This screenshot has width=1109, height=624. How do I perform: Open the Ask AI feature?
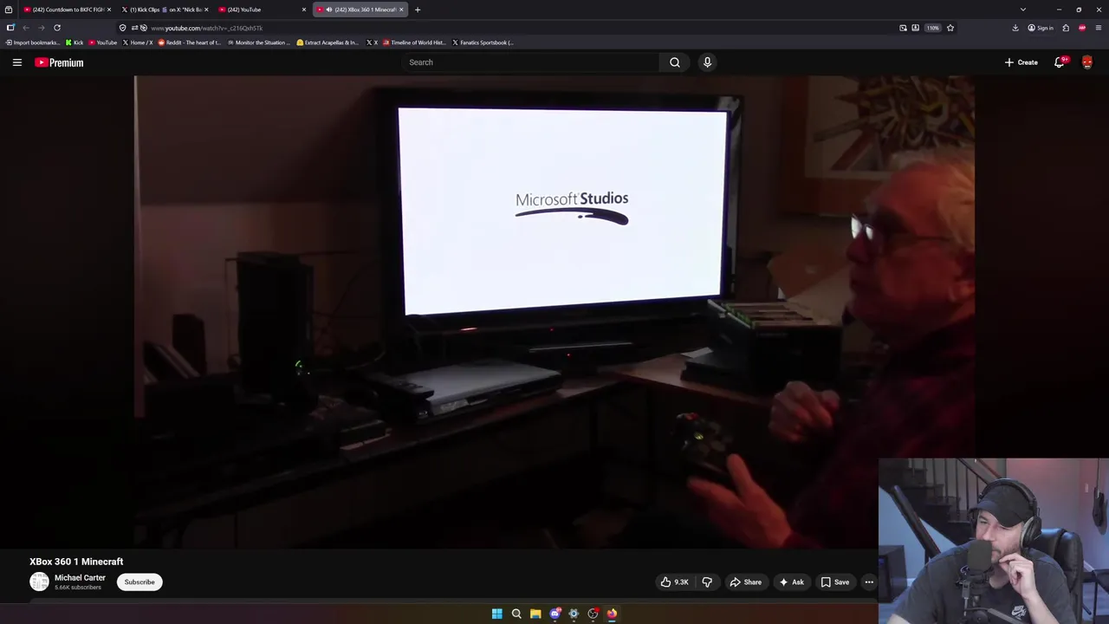(791, 582)
